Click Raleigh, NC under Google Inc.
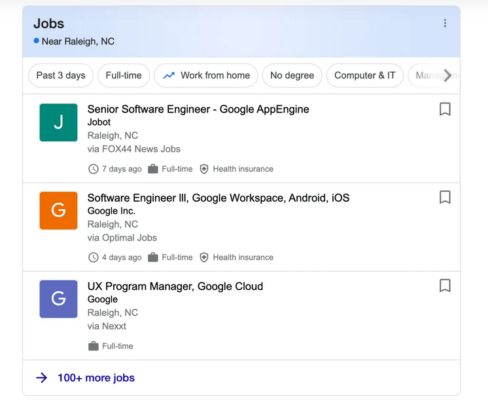Screen dimensions: 488x405 click(113, 224)
